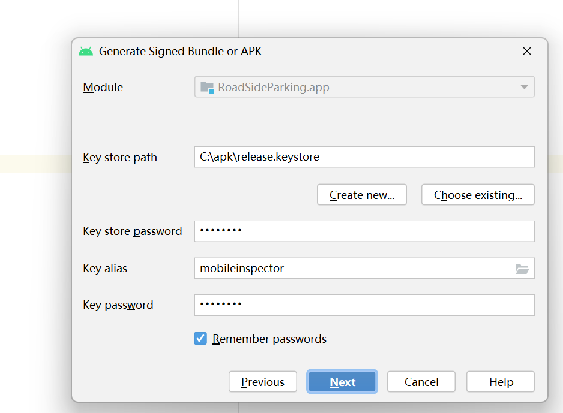Viewport: 563px width, 413px height.
Task: Click the Remember passwords label text
Action: [x=269, y=339]
